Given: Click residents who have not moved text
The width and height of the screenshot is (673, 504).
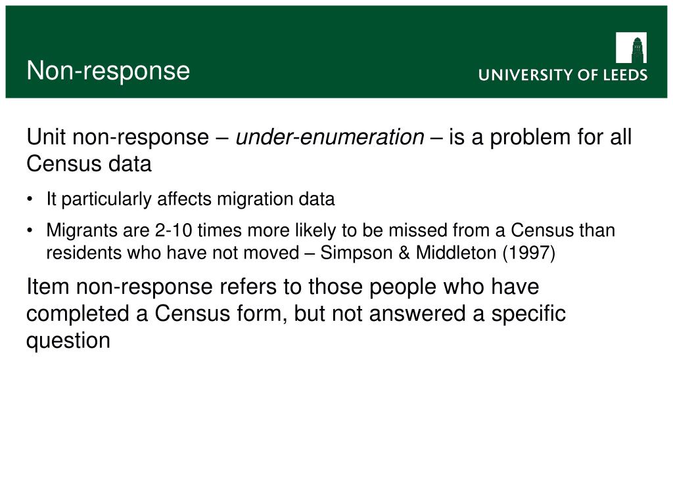Looking at the screenshot, I should (x=173, y=253).
